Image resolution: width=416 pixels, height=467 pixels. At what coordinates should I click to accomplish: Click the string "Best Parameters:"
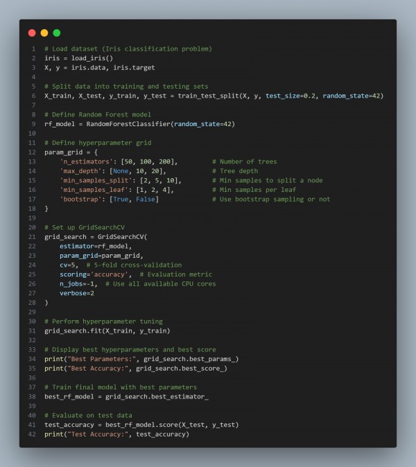(x=102, y=359)
